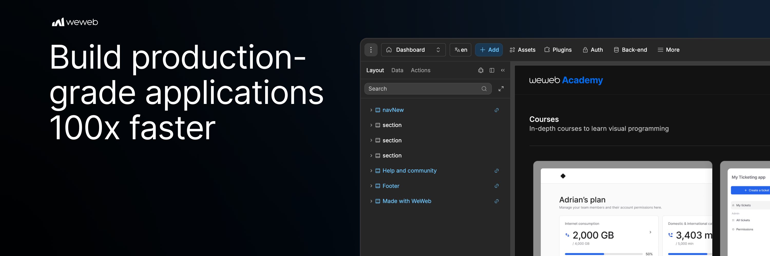This screenshot has width=770, height=256.
Task: Click the 2,000 GB value text
Action: click(593, 235)
